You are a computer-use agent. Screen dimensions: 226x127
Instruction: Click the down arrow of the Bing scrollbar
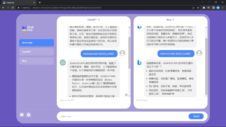[x=206, y=96]
